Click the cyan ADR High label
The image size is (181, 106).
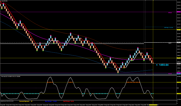[x=169, y=27]
